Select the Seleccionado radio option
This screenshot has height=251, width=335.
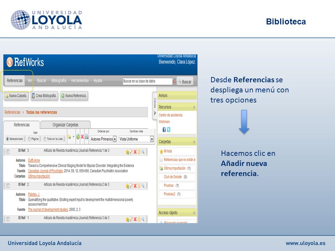7,139
